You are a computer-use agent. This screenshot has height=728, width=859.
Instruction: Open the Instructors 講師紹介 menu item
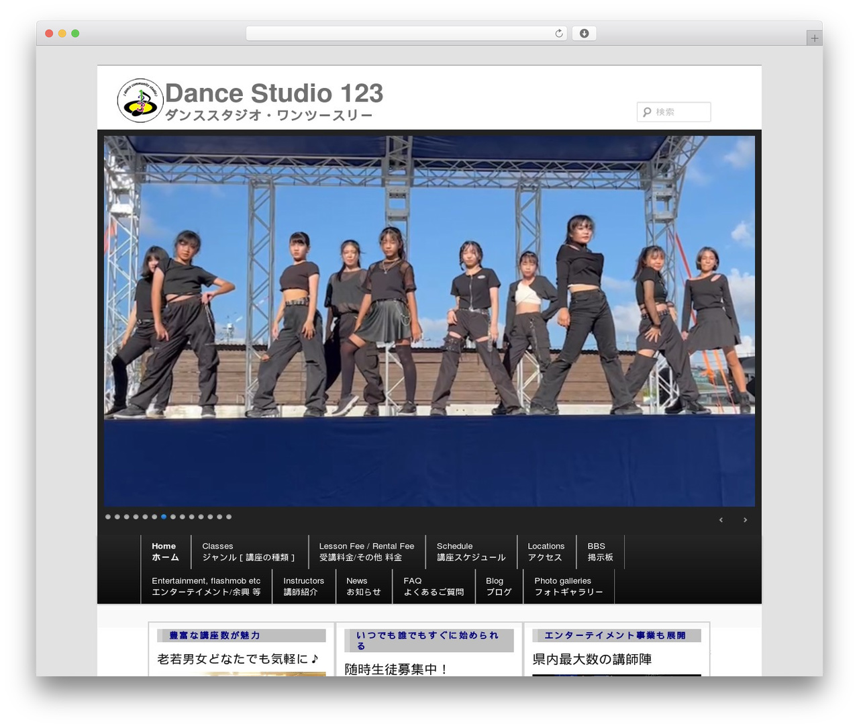[304, 586]
